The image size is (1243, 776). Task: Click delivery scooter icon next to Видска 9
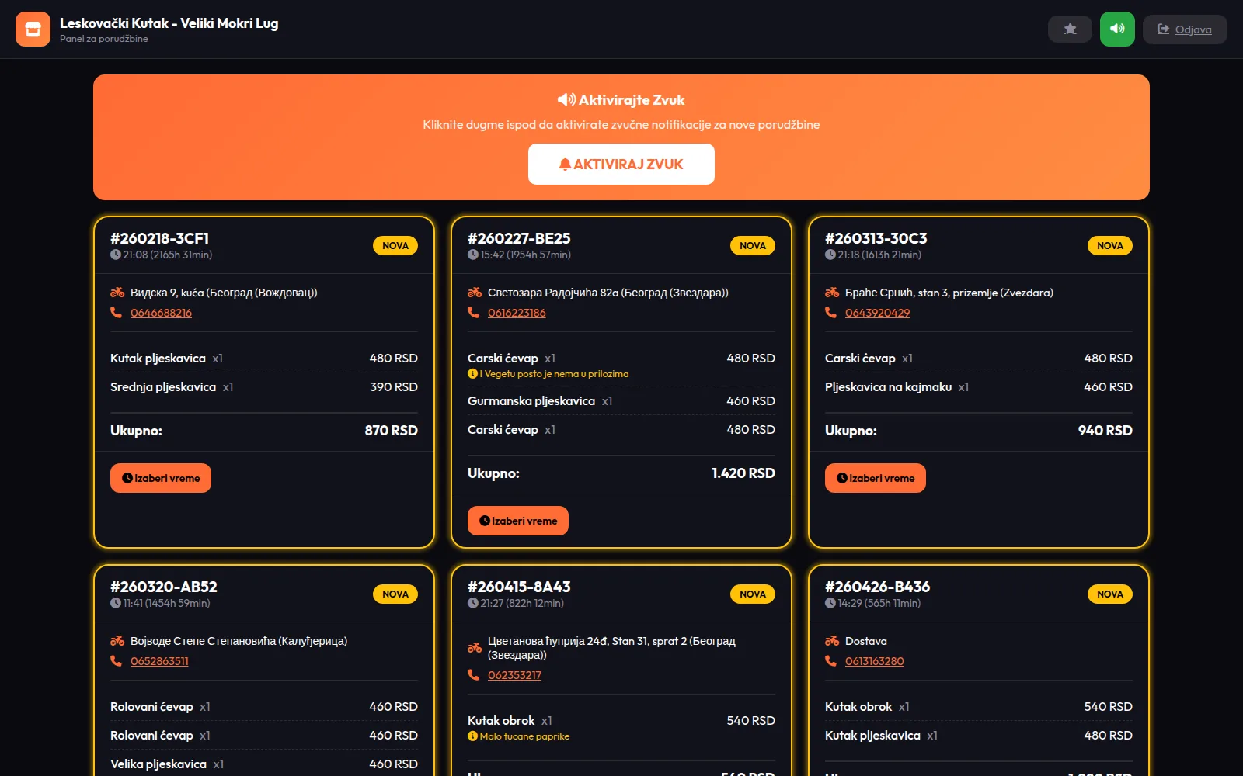point(117,293)
